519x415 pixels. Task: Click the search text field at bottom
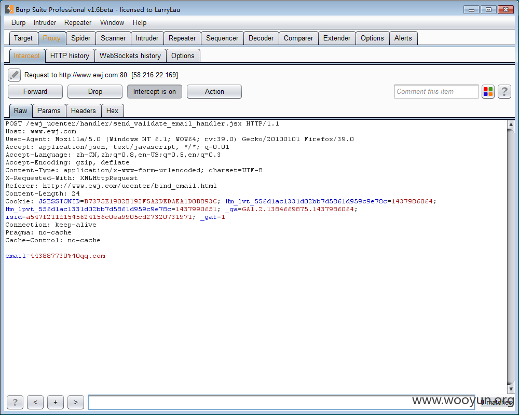(x=281, y=402)
